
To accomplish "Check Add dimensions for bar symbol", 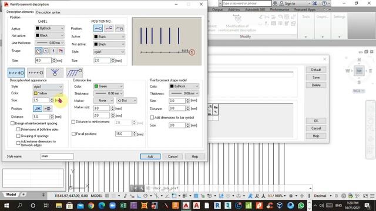I will 152,117.
